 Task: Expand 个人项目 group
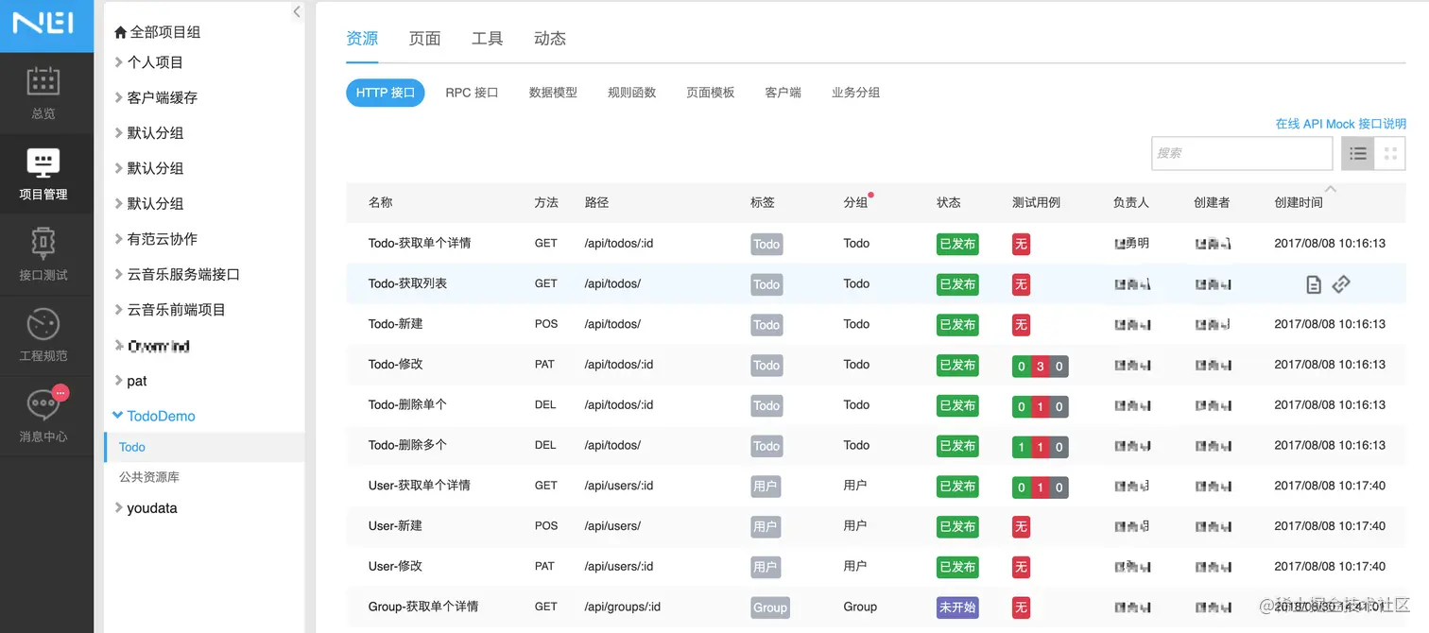(118, 62)
